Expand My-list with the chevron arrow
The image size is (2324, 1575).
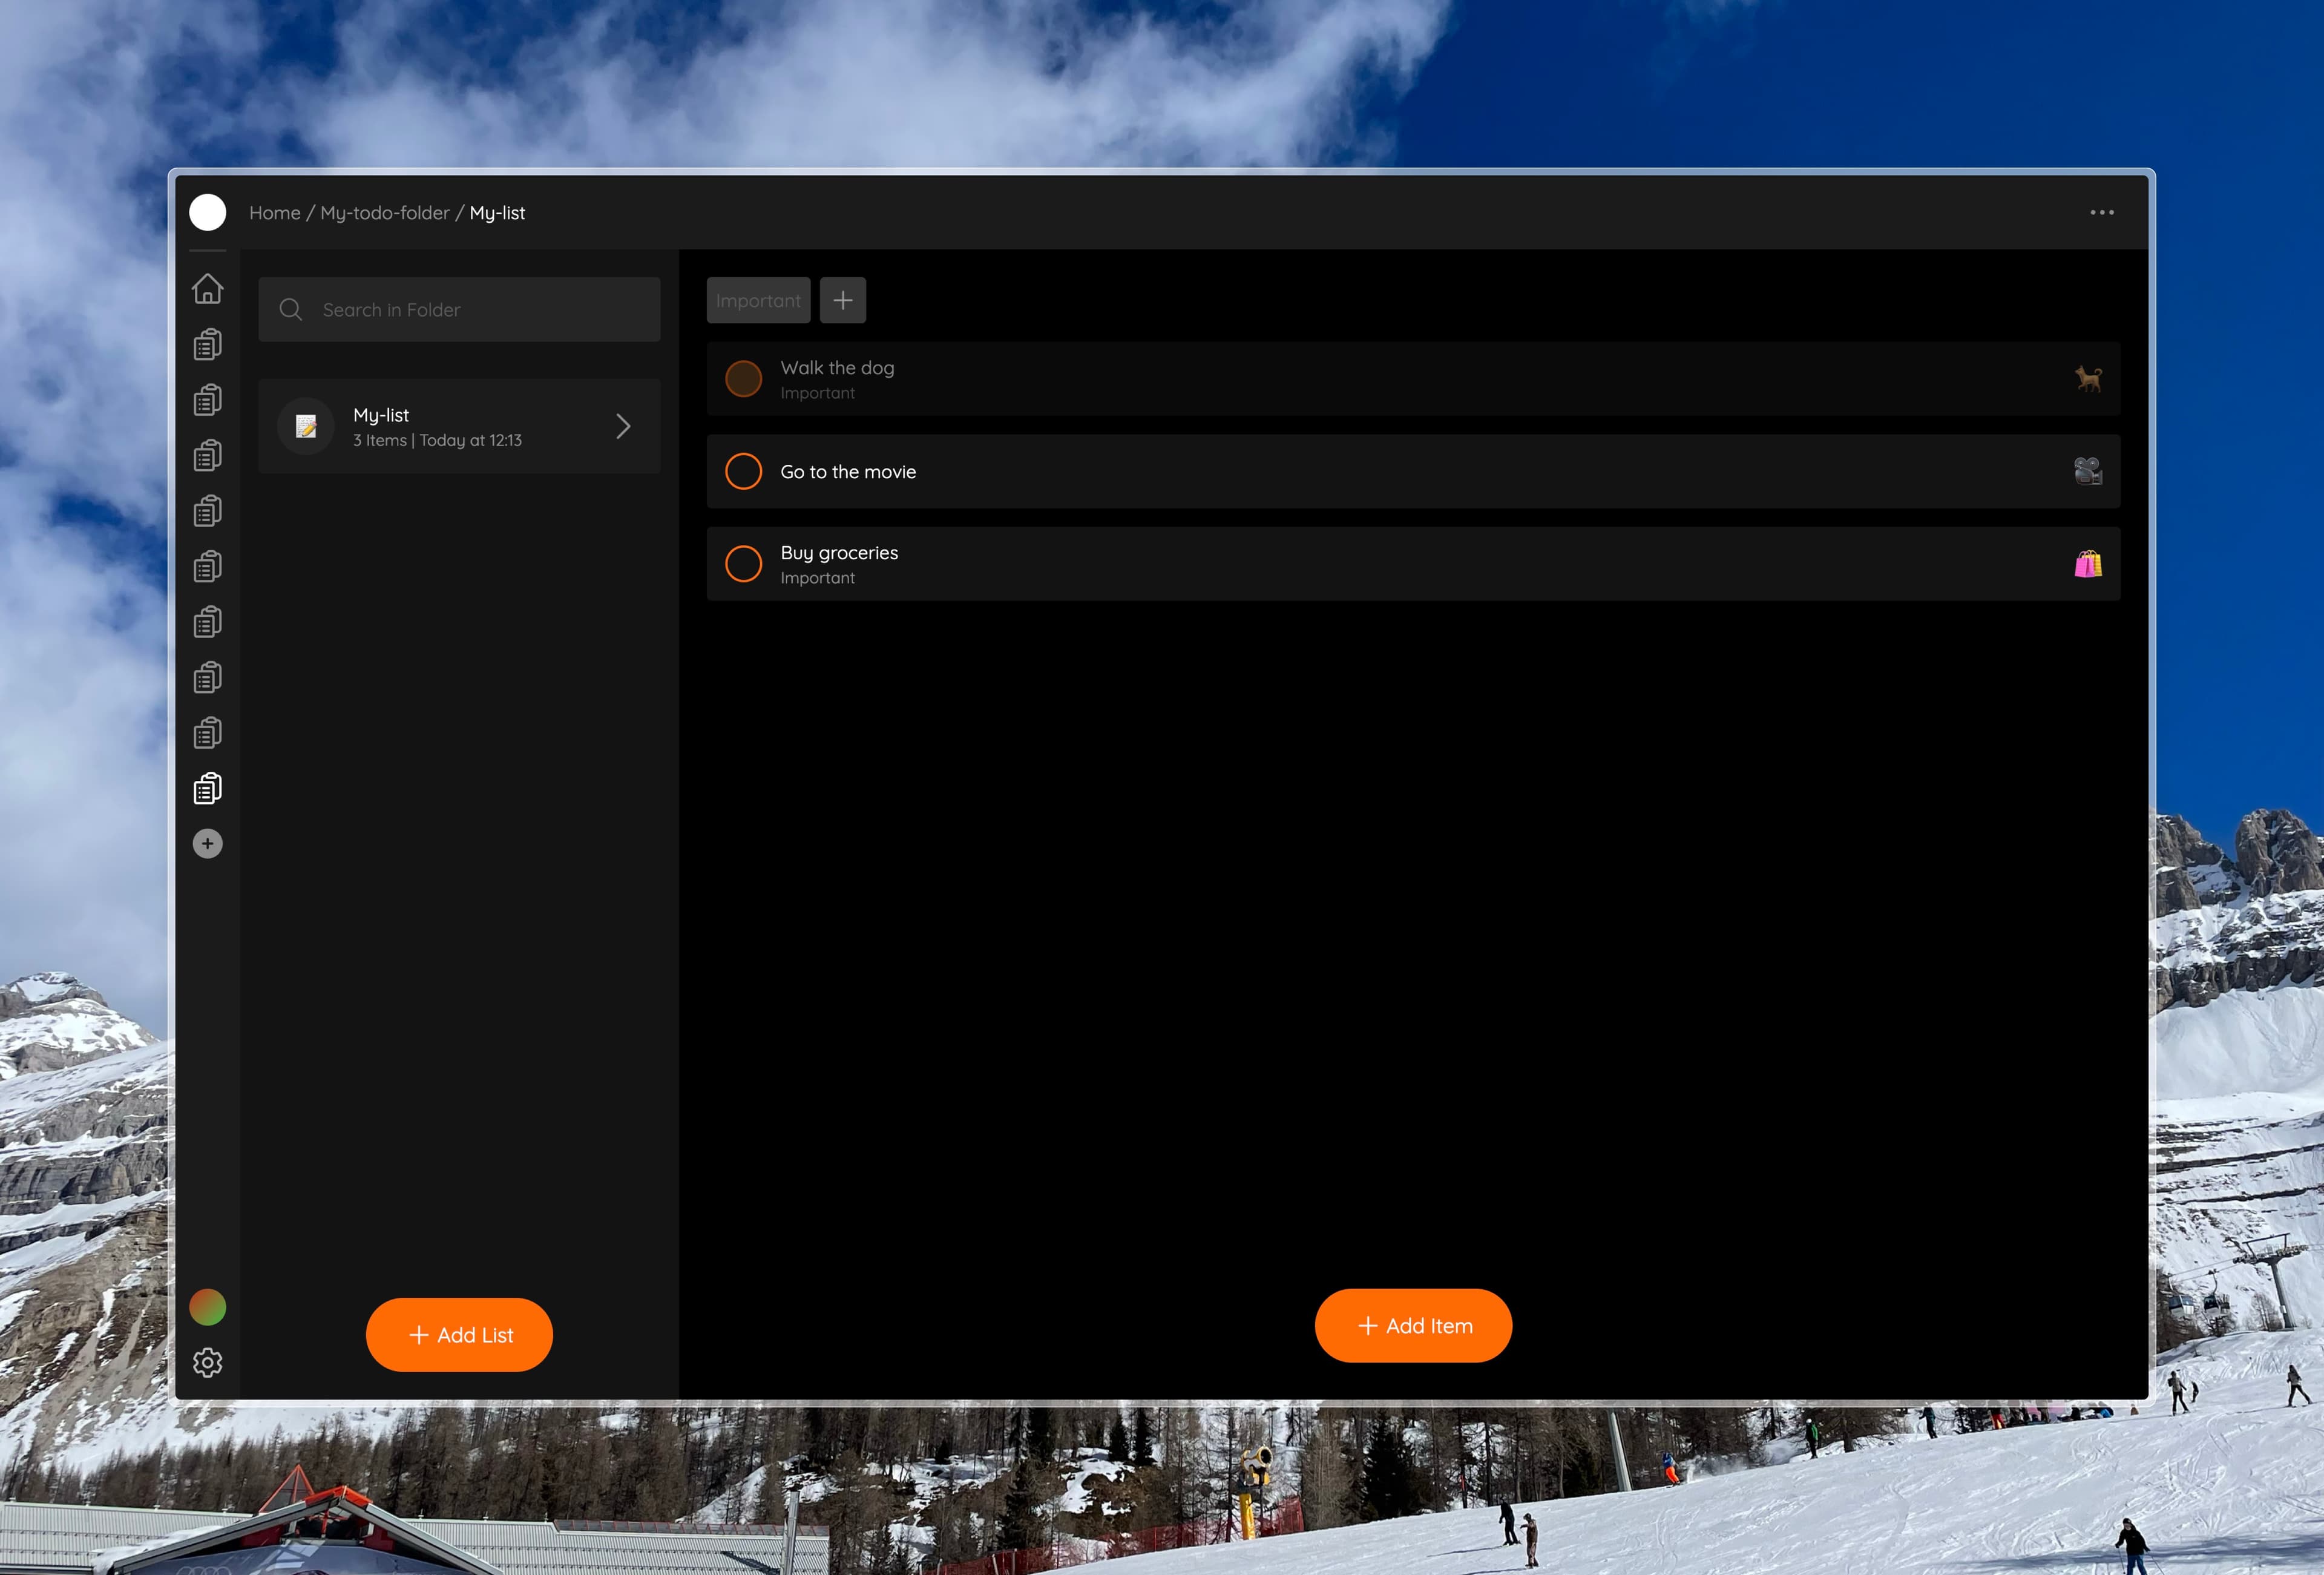(x=623, y=427)
